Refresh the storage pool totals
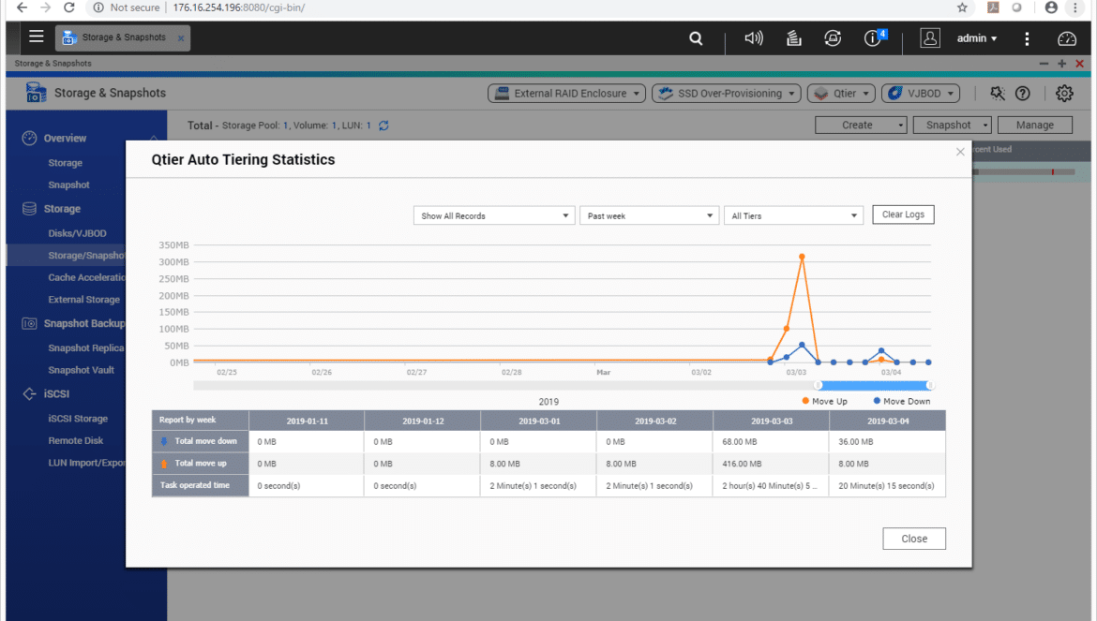 383,126
